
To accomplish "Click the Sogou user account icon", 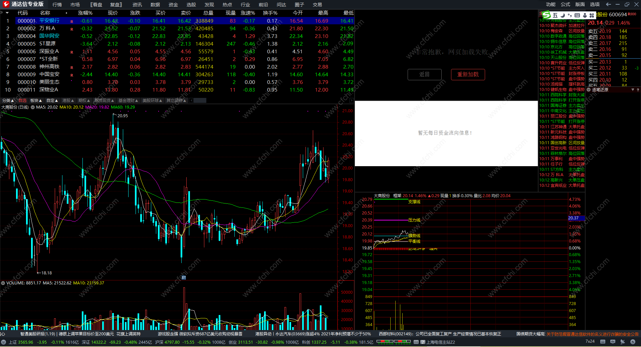I will [x=585, y=15].
